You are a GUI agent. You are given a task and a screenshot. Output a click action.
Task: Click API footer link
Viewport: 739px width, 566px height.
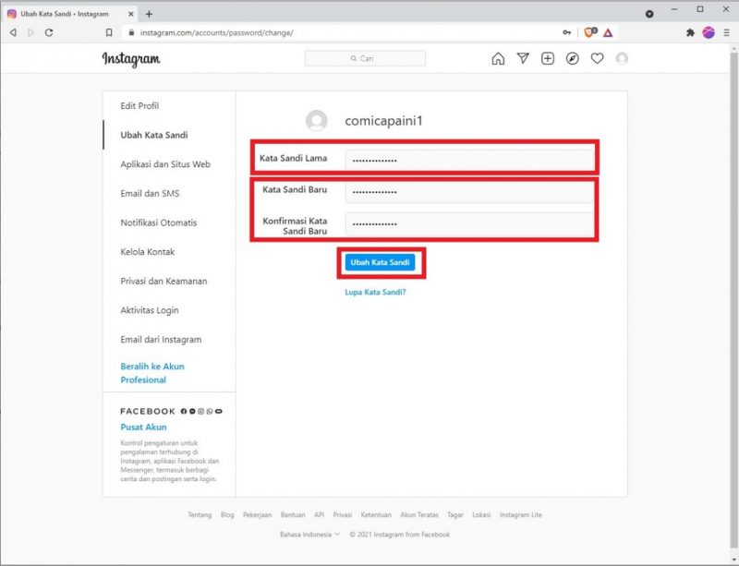point(319,514)
